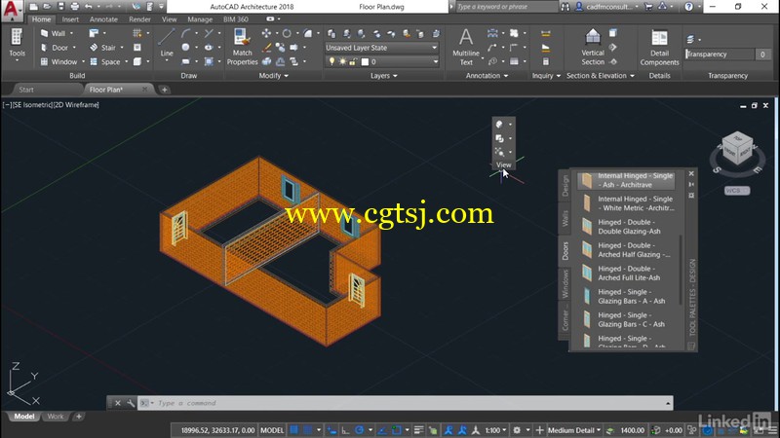Toggle snap mode in status bar
The width and height of the screenshot is (780, 438).
308,430
